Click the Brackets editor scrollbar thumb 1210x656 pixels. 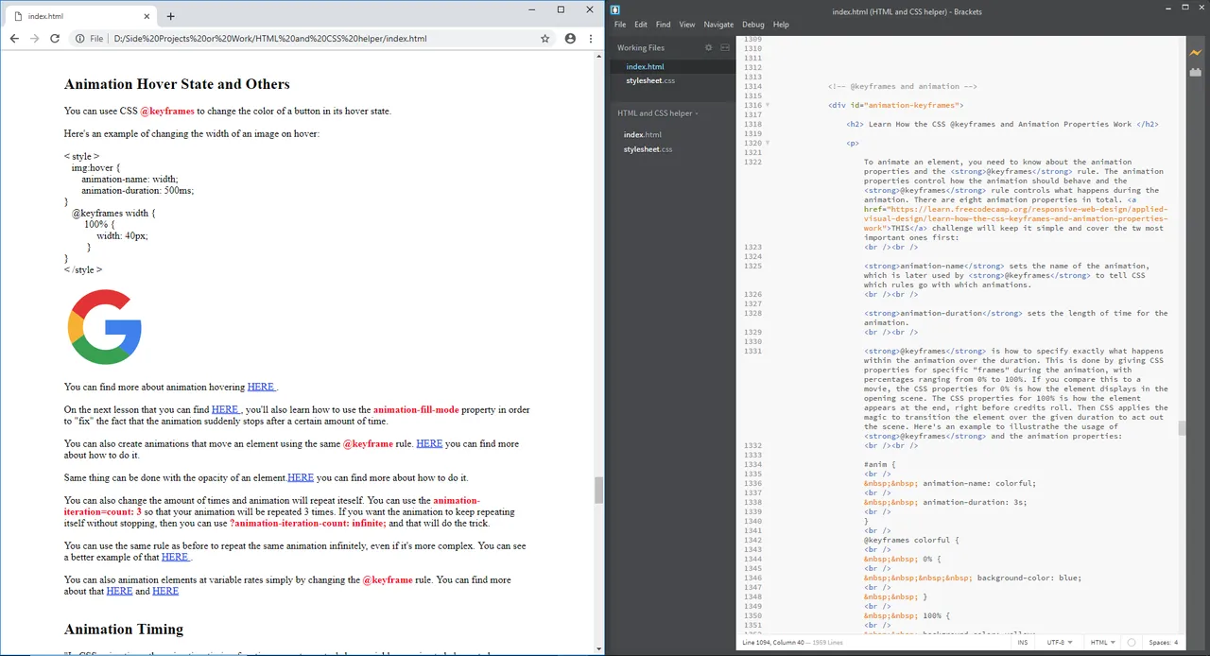1181,428
